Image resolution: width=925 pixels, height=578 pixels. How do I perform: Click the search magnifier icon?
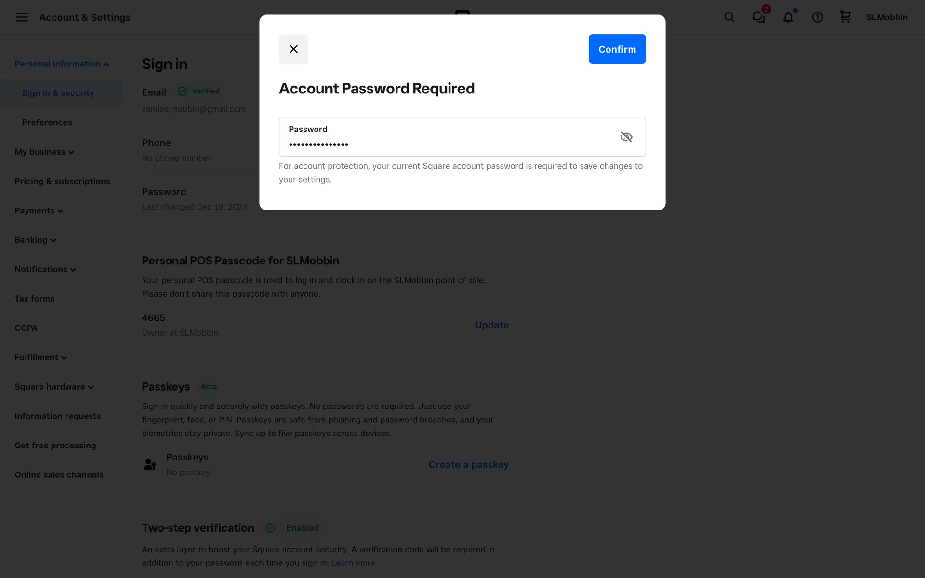(729, 17)
